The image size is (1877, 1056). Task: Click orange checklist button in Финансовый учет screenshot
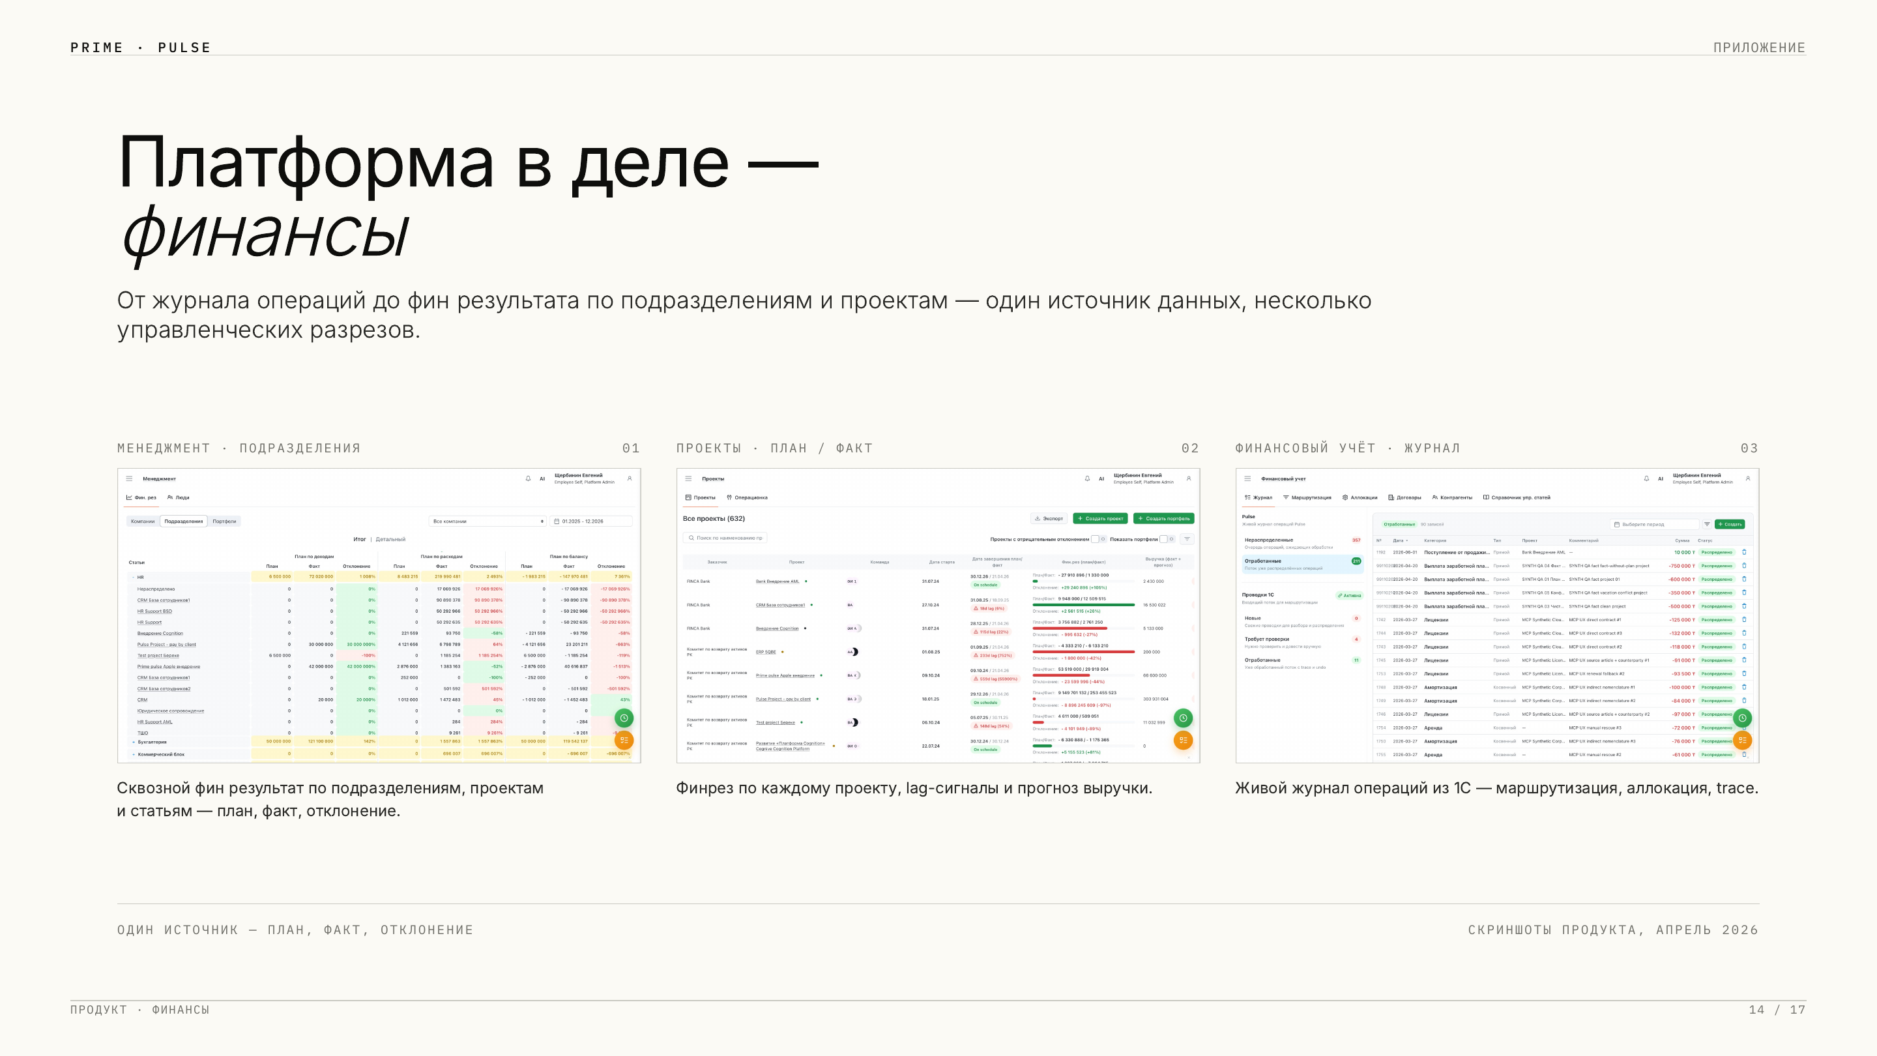1741,740
